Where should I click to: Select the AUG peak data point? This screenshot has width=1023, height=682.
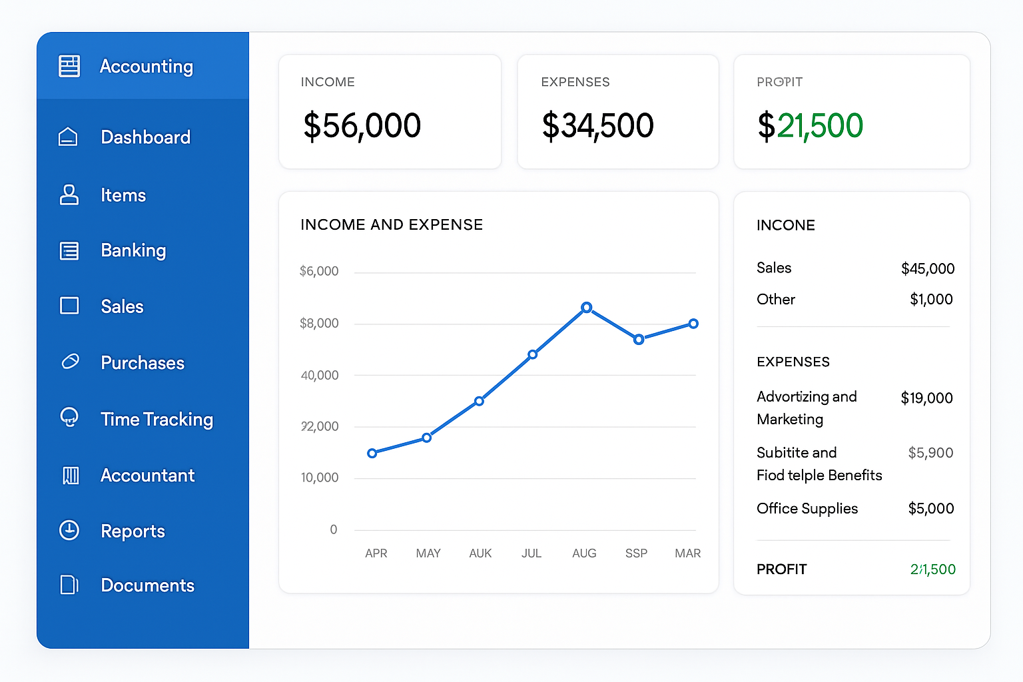coord(586,307)
